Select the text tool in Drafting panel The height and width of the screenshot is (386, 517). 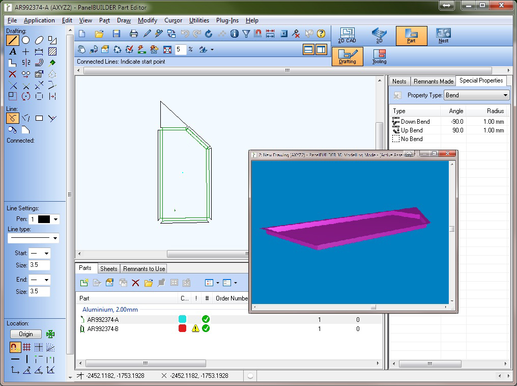click(13, 51)
